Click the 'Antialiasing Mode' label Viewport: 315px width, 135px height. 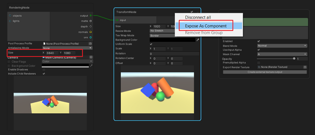[18, 48]
